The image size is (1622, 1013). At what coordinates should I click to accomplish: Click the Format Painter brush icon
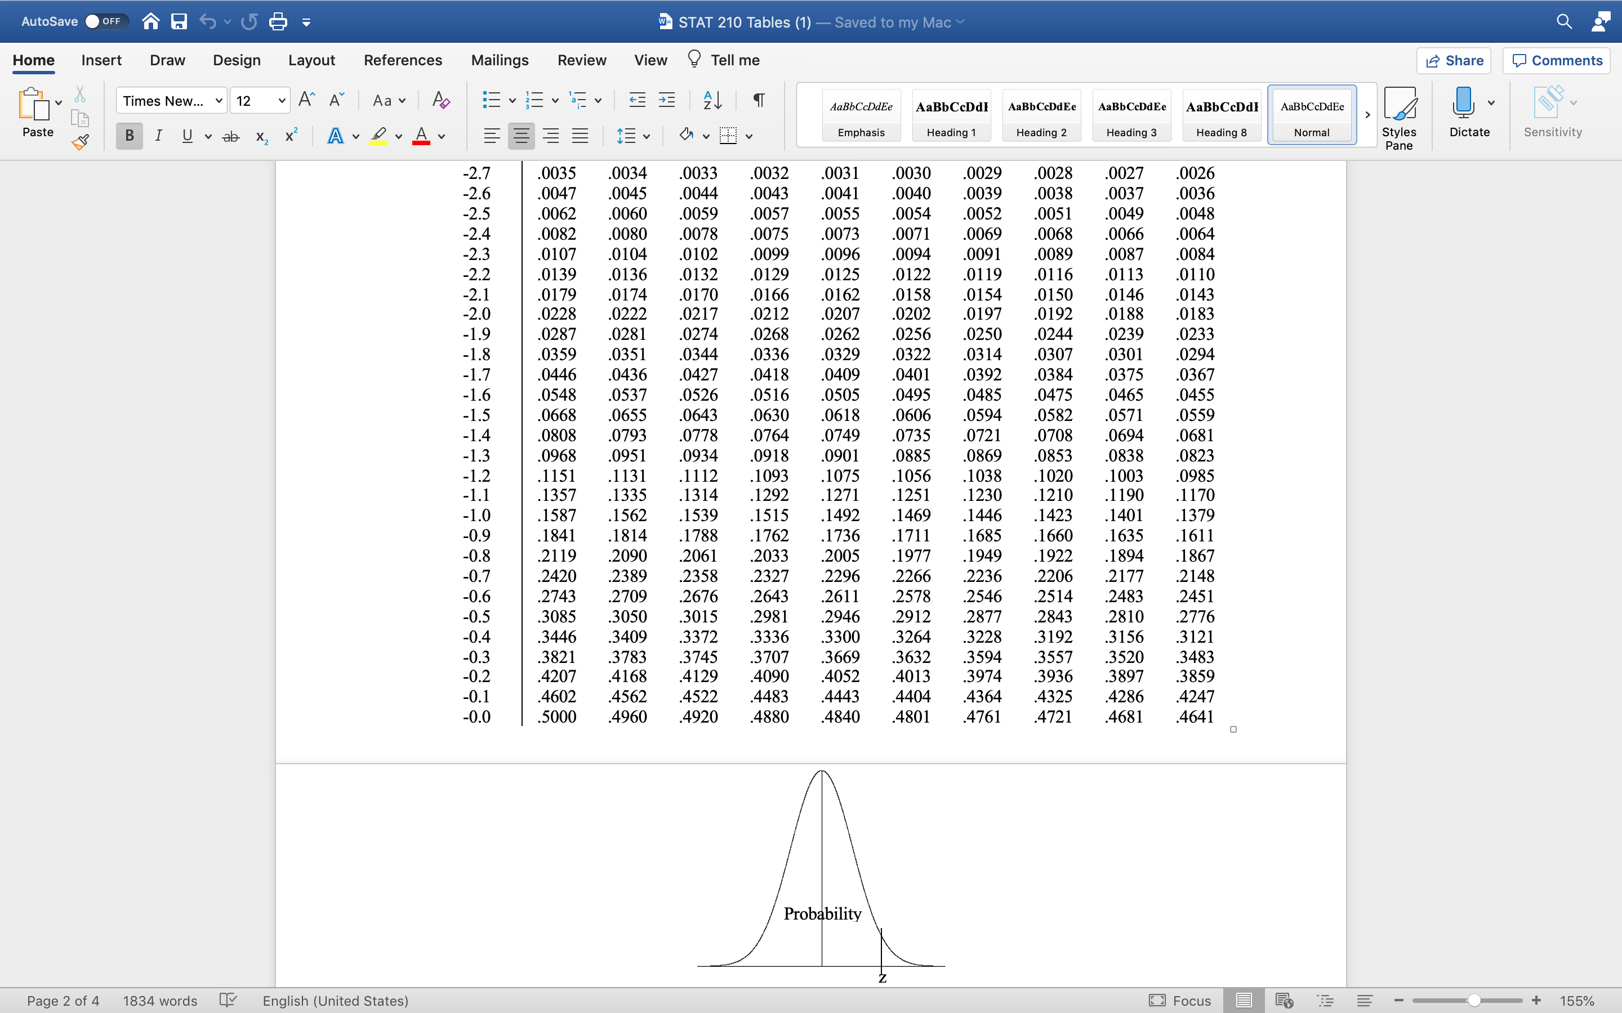pos(81,142)
